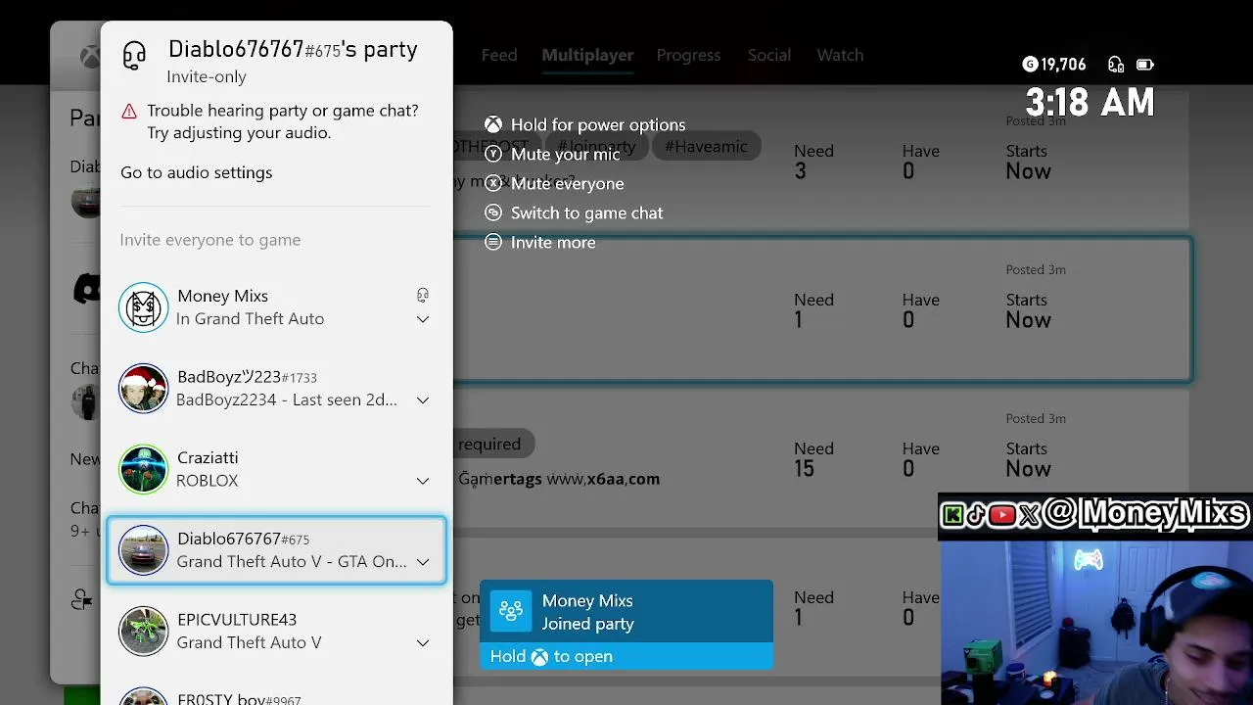
Task: Click the Xbox icon for power options
Action: [x=493, y=124]
